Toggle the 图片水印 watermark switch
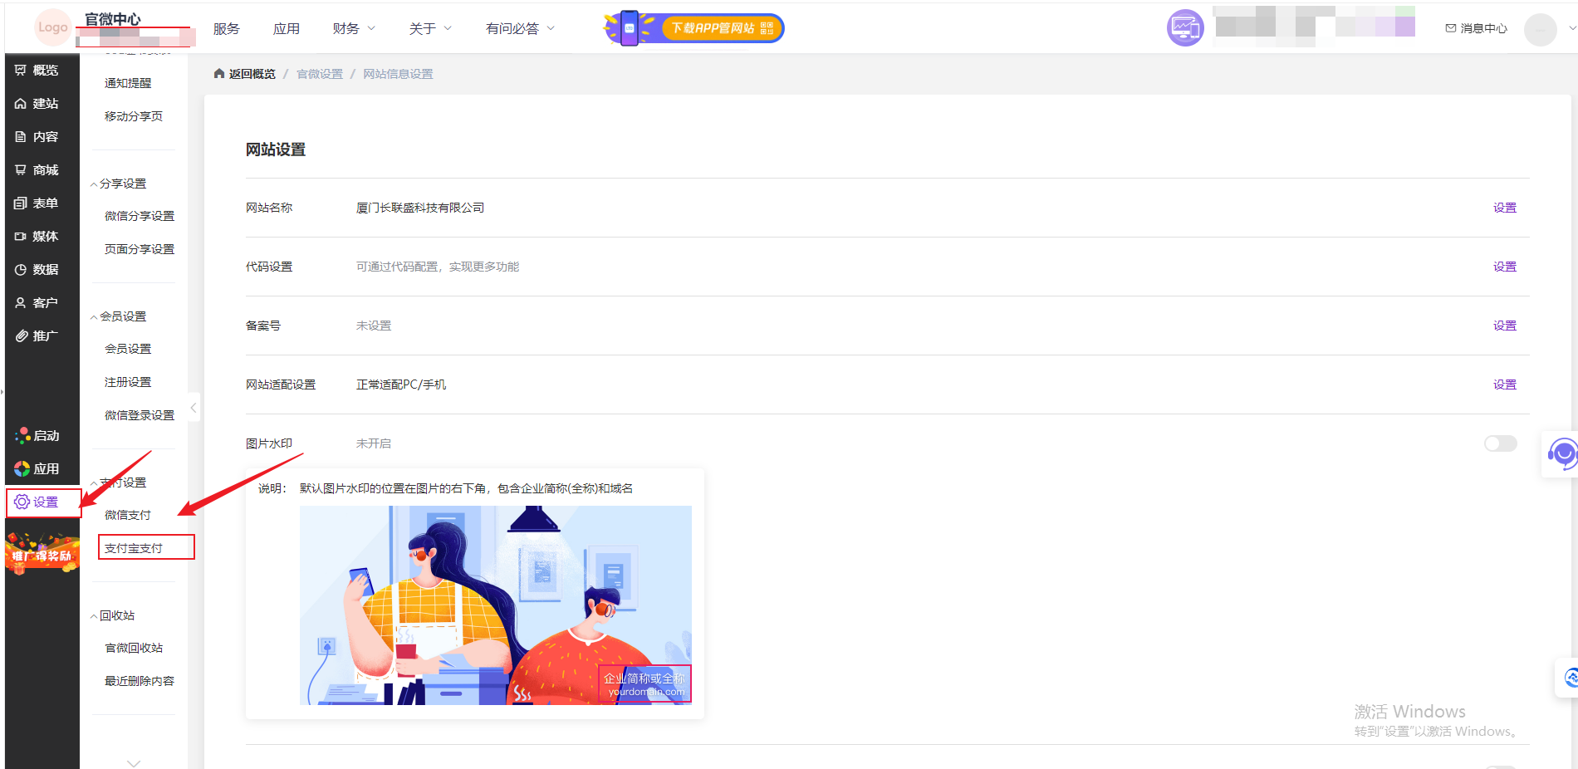This screenshot has height=769, width=1578. click(1500, 443)
